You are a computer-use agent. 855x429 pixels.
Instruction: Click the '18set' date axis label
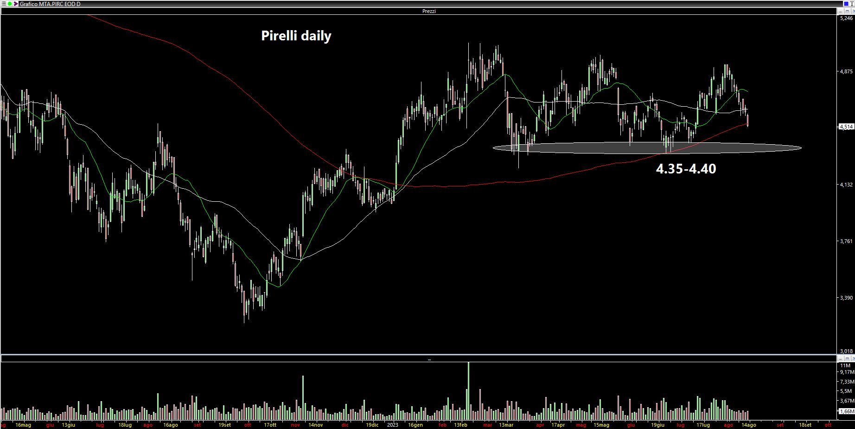click(805, 425)
